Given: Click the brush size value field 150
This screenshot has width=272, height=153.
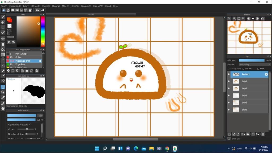Looking at the screenshot, I should click(40, 116).
